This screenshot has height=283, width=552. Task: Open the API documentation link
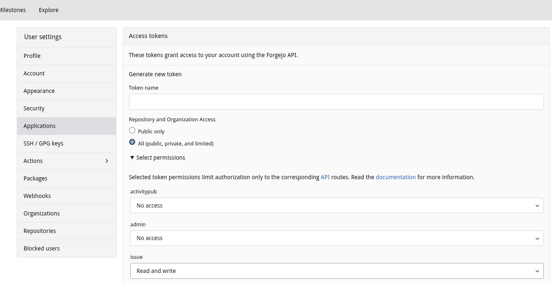pyautogui.click(x=325, y=177)
